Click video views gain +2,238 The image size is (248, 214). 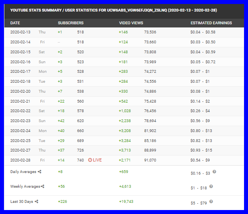(125, 121)
